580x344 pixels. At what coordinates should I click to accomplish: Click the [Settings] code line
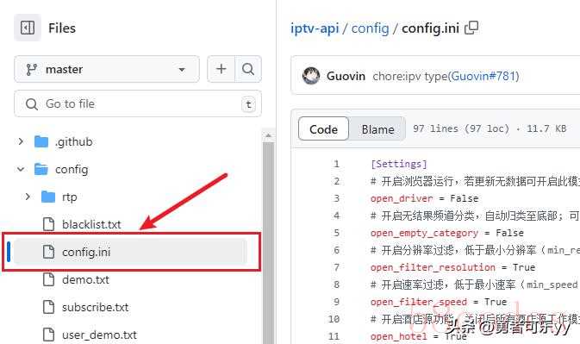coord(399,164)
